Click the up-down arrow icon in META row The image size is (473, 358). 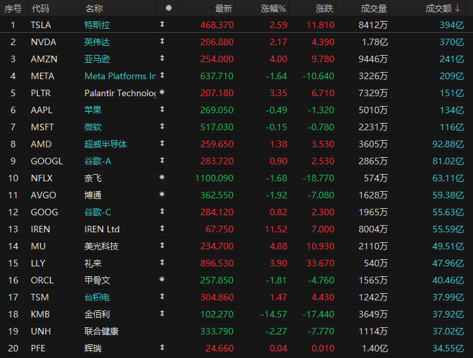tap(162, 75)
